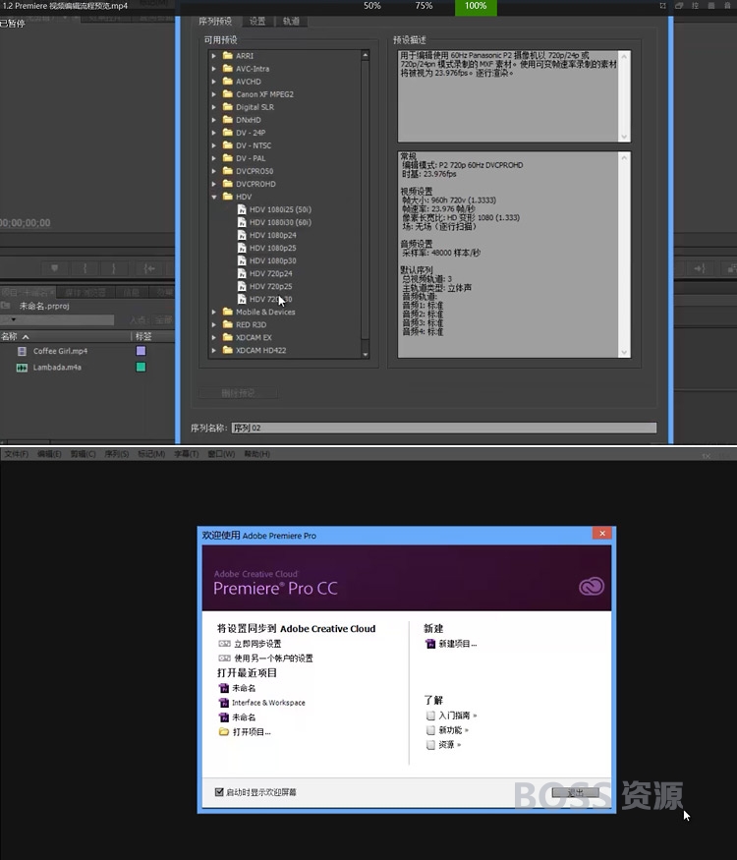The image size is (737, 860).
Task: Click the 使用另一个帐户的设置 sync icon
Action: click(224, 659)
